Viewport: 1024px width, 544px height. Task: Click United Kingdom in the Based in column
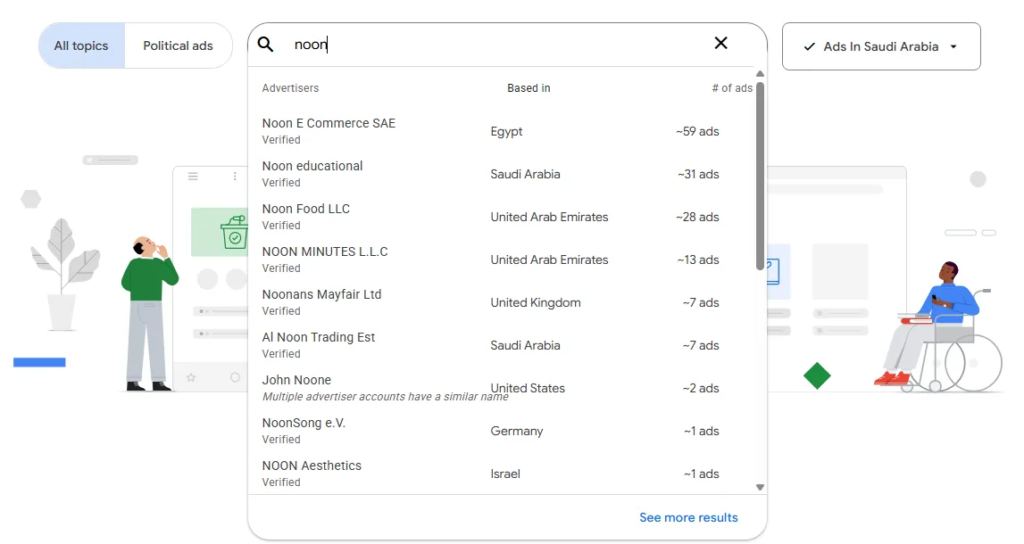(536, 302)
